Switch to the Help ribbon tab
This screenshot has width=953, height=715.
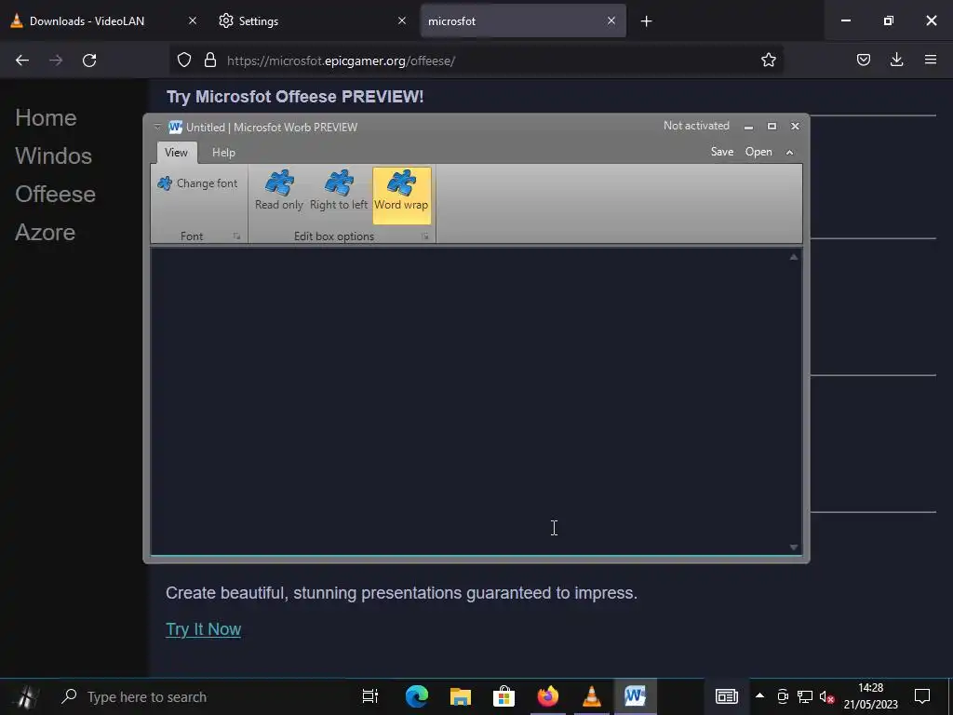223,153
